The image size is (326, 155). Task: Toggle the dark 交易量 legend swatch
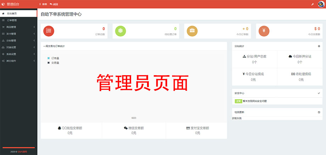tap(49, 62)
